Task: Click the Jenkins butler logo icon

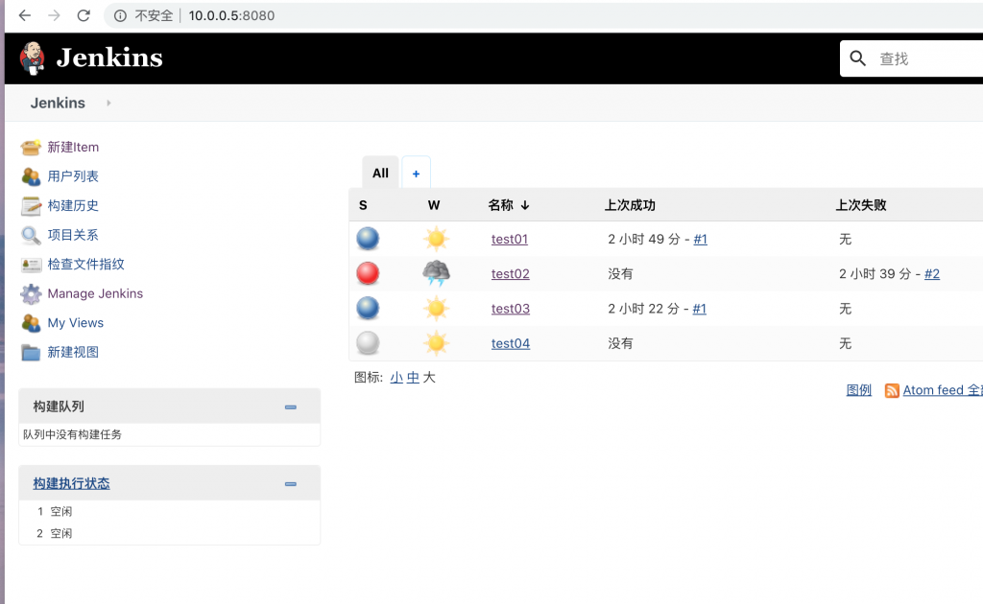Action: pos(32,58)
